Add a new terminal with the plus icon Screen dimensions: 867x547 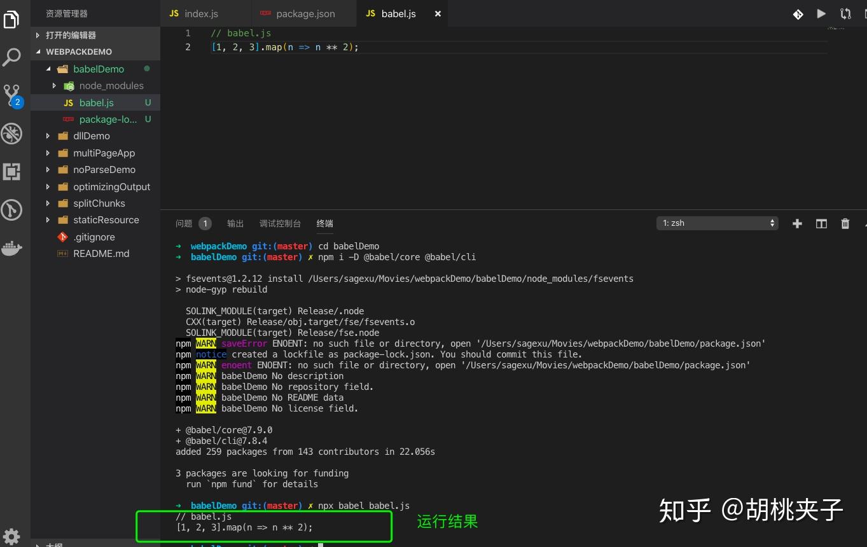pyautogui.click(x=796, y=223)
